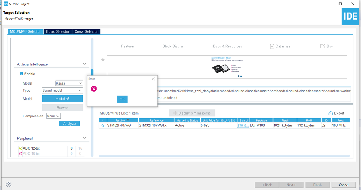361x190 pixels.
Task: Switch to the Board Selector tab
Action: (57, 31)
